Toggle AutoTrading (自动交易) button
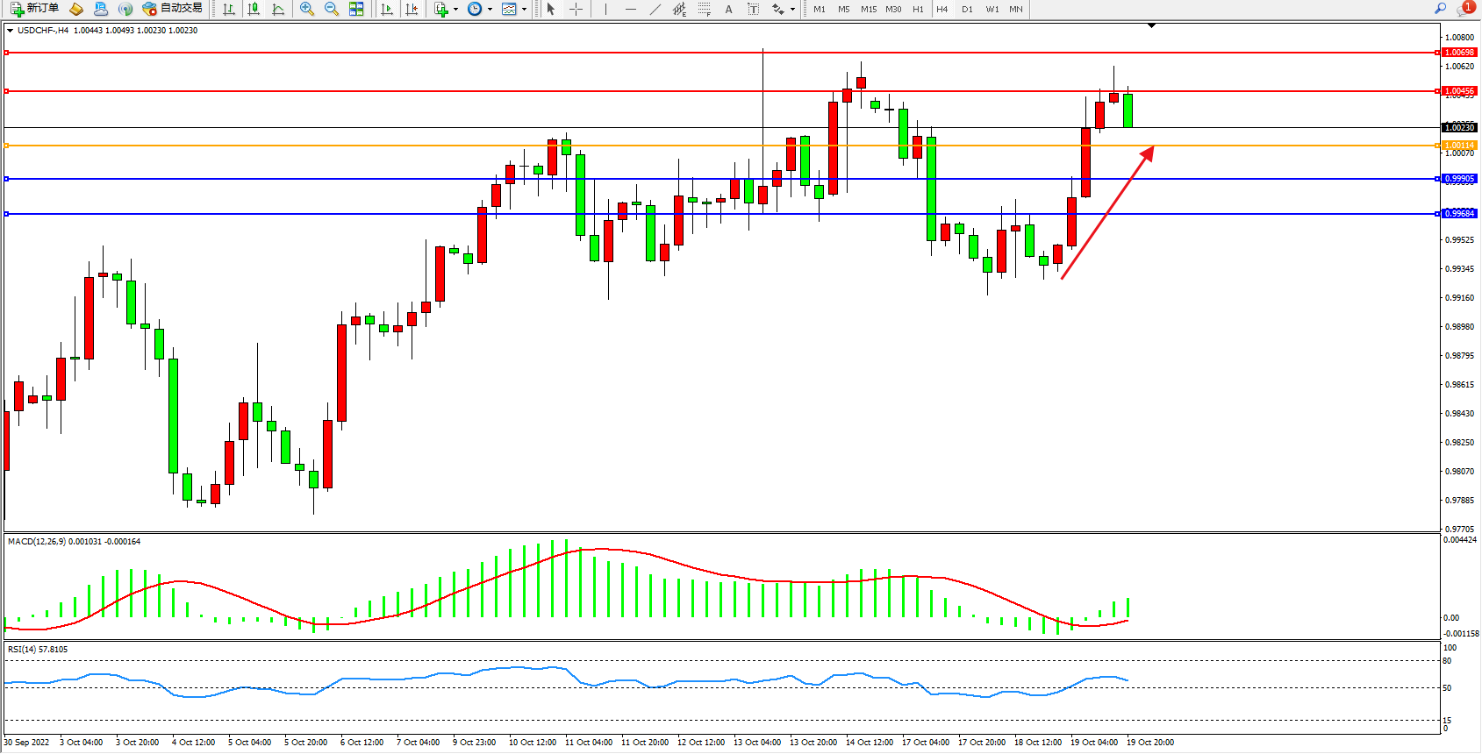Screen dimensions: 1482x754 pos(173,9)
